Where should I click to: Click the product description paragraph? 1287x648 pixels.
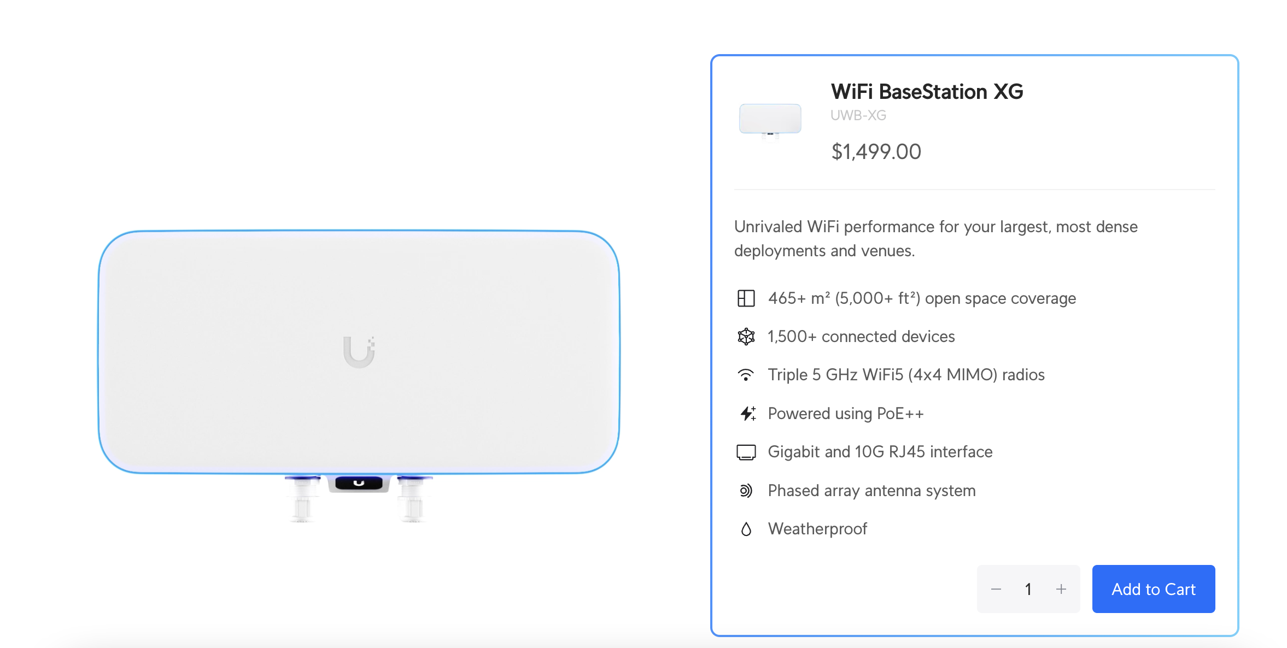935,239
